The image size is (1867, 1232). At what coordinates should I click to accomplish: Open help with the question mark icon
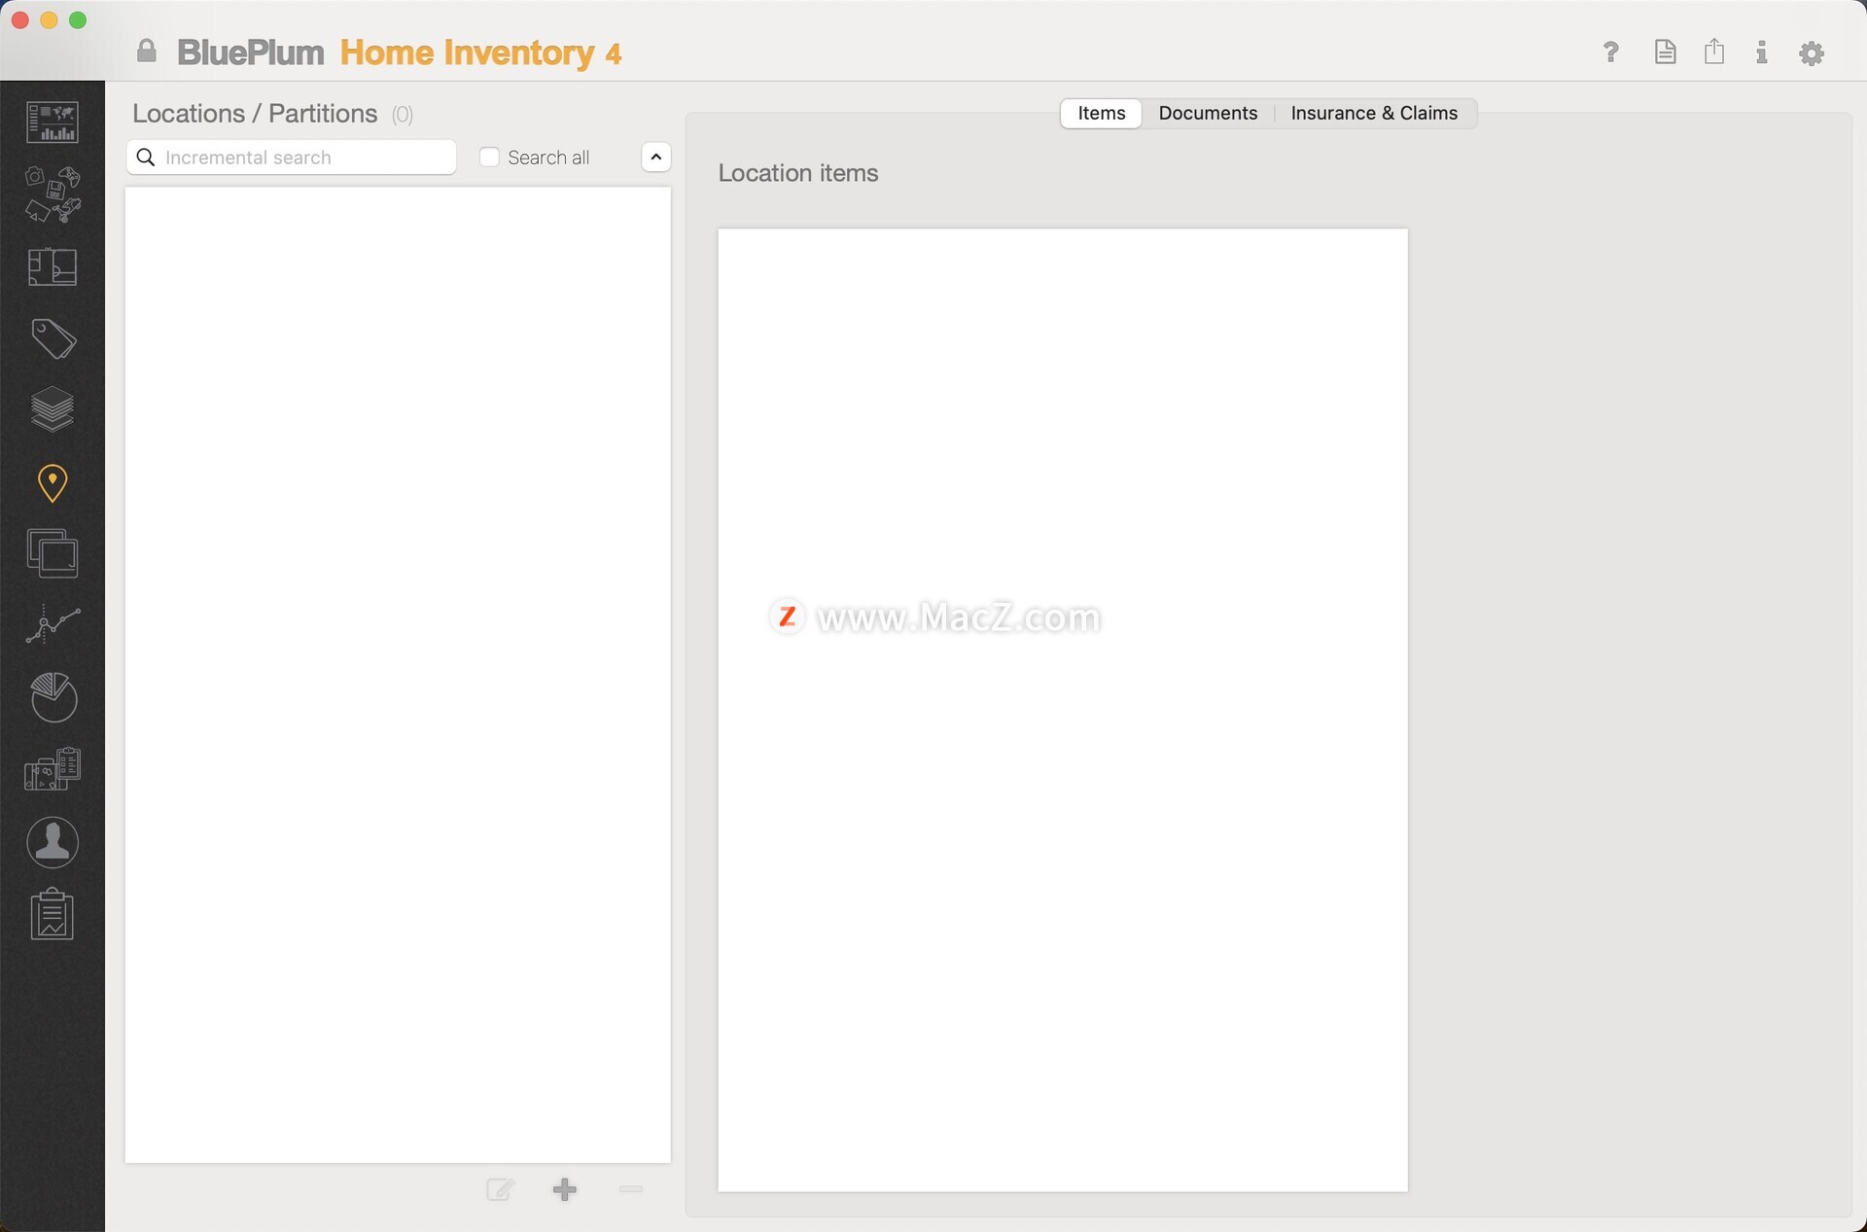click(x=1611, y=52)
